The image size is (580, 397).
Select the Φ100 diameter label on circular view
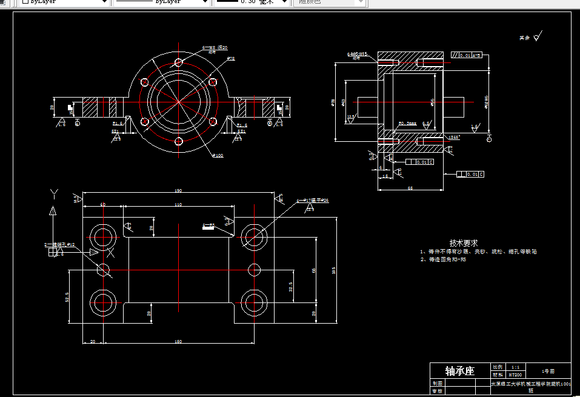(217, 155)
